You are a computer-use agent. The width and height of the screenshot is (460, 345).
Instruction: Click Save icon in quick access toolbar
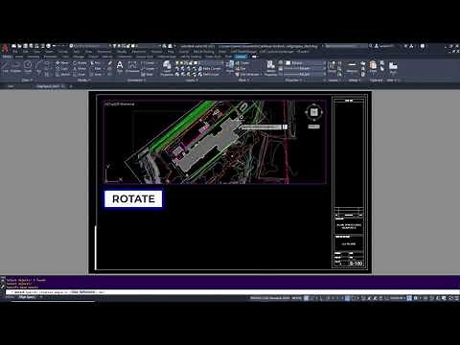tap(25, 46)
